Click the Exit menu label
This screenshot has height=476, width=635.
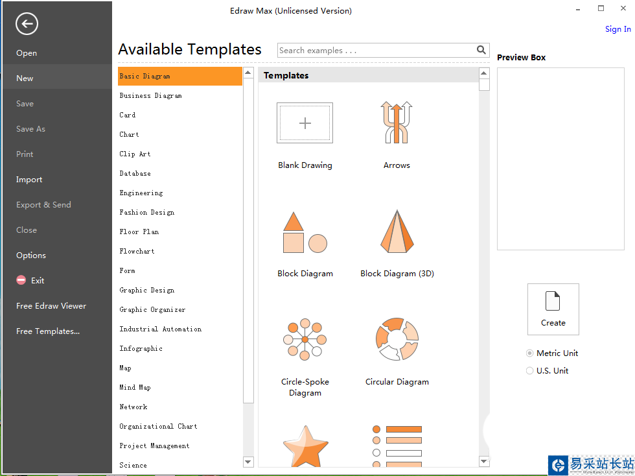coord(38,281)
